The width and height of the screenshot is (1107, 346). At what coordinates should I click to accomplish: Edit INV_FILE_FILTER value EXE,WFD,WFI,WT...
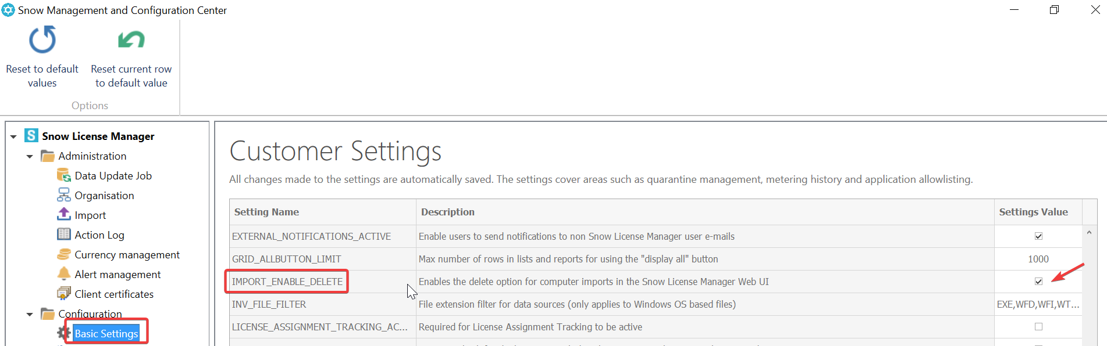(x=1038, y=304)
